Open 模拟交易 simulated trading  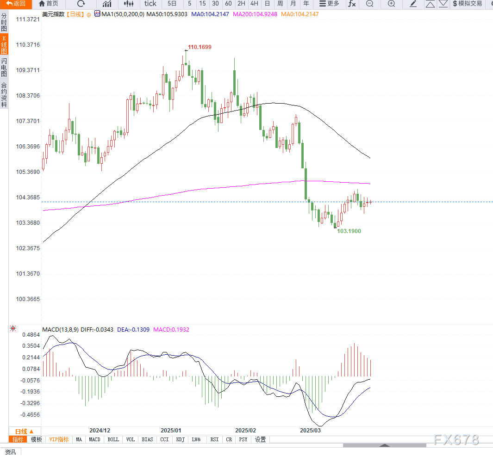pyautogui.click(x=467, y=4)
